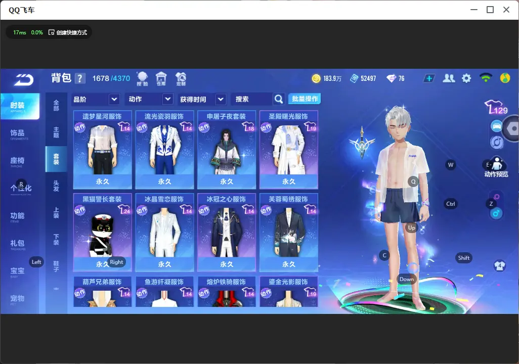
Task: Open the friends list icon
Action: pyautogui.click(x=449, y=78)
